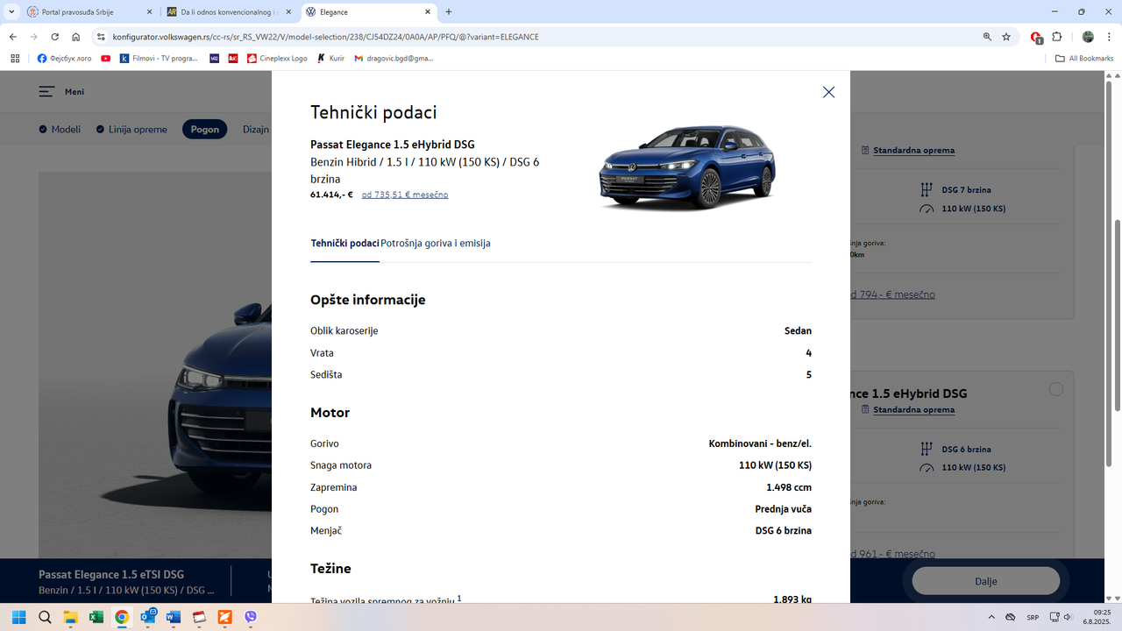Click the Sedan value of Oblik karoserije
The image size is (1122, 631).
(x=798, y=330)
